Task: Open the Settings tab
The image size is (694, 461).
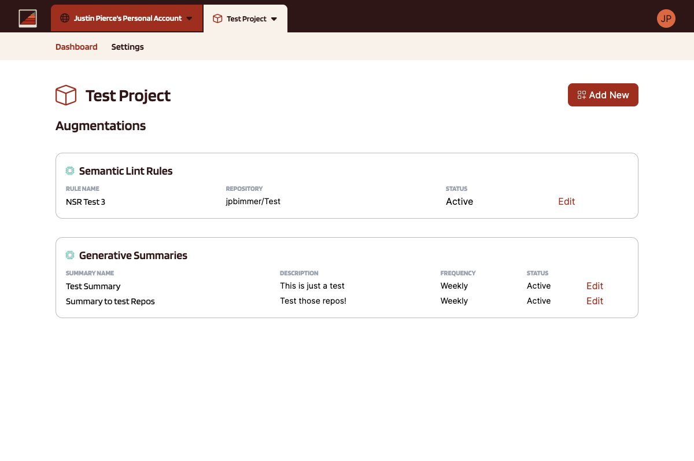Action: [x=127, y=47]
